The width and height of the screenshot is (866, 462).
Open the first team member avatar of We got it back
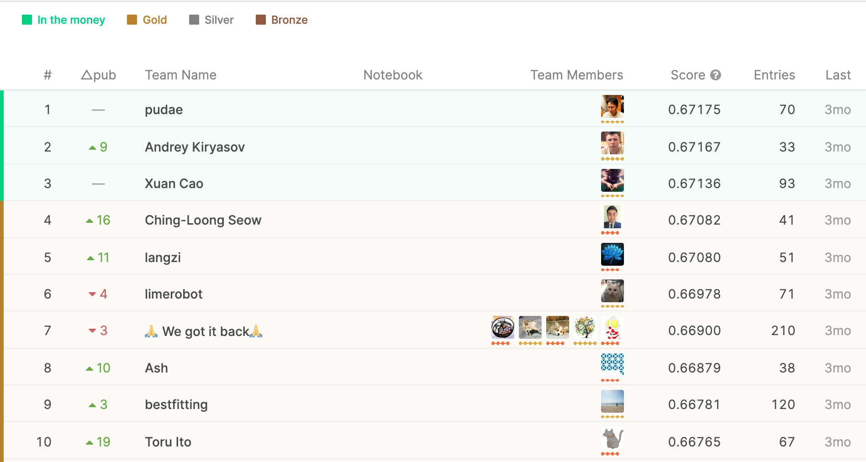pyautogui.click(x=503, y=327)
